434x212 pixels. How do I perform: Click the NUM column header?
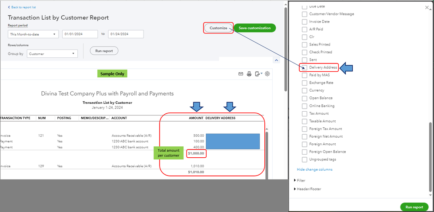coord(42,118)
